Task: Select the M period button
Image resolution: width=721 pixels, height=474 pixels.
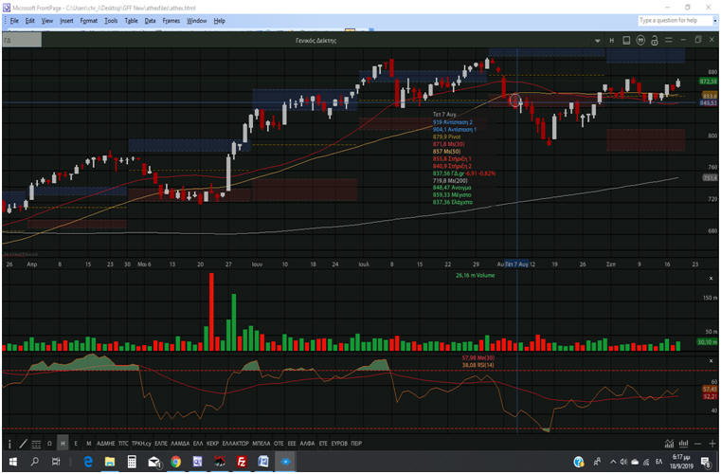Action: pos(89,444)
